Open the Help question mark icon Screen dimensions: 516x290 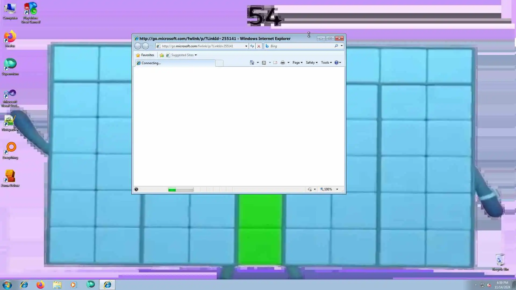336,63
